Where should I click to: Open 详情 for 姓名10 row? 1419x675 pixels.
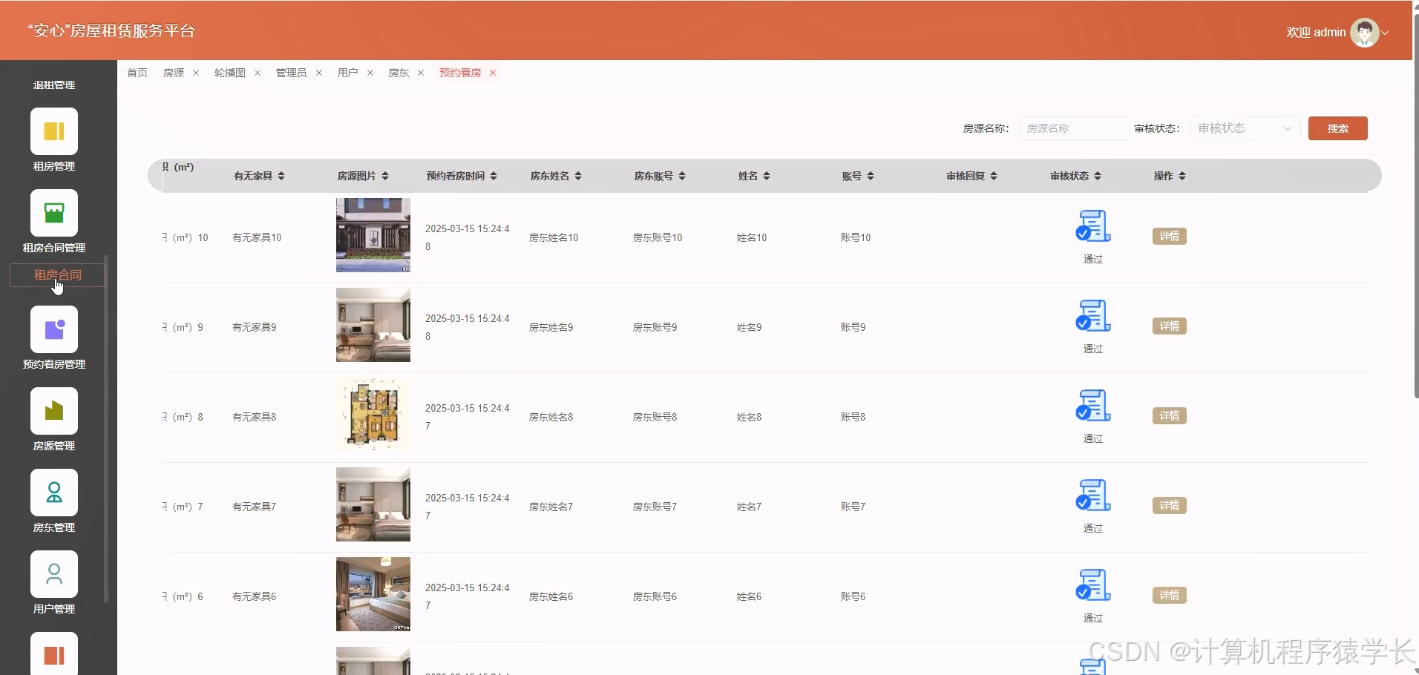click(1170, 237)
